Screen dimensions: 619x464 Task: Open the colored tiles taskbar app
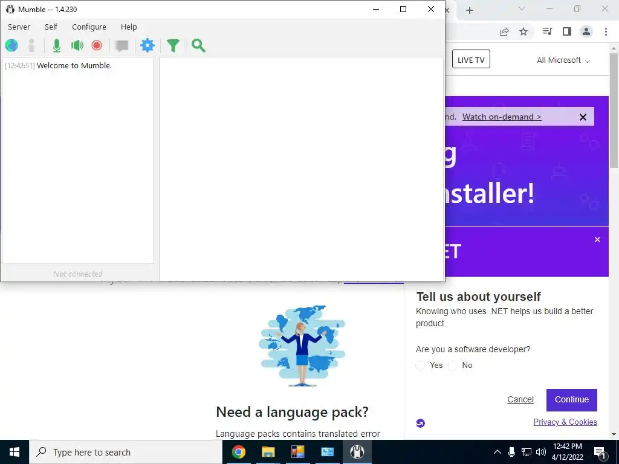pyautogui.click(x=297, y=452)
